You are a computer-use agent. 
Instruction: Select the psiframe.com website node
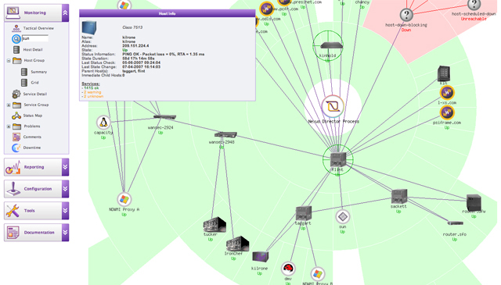click(x=447, y=113)
